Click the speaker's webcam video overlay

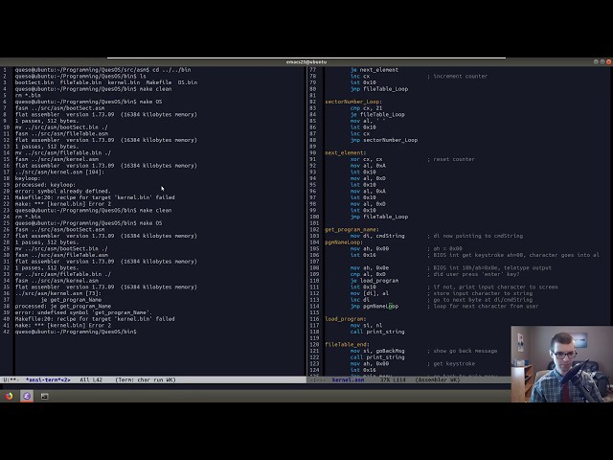click(562, 364)
